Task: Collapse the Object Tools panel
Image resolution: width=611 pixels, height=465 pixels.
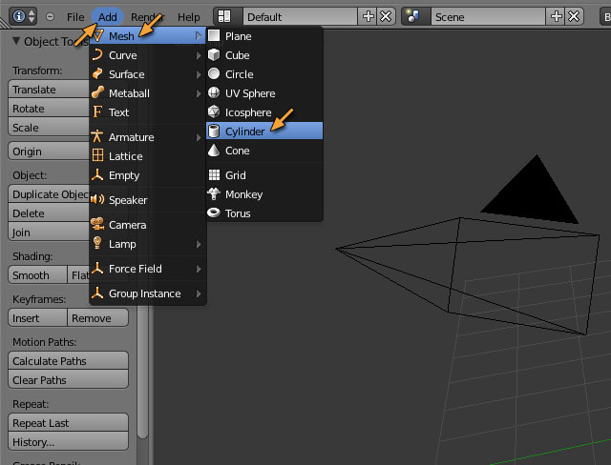Action: click(17, 41)
